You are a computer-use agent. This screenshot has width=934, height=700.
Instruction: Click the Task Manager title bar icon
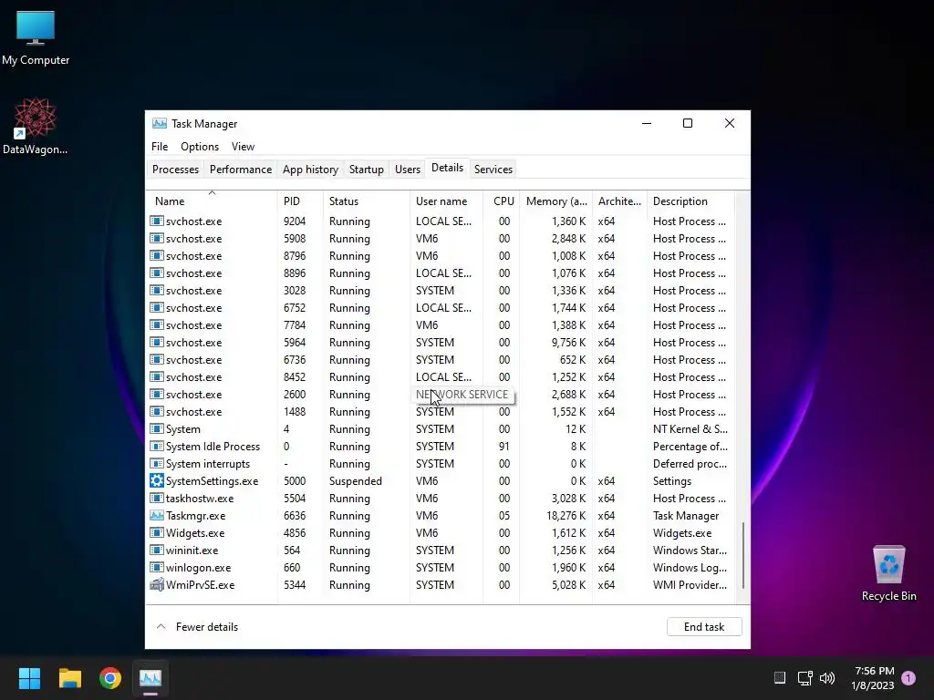coord(159,123)
